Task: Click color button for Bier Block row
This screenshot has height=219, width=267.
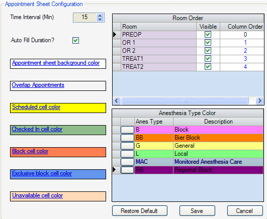Action: pyautogui.click(x=127, y=138)
